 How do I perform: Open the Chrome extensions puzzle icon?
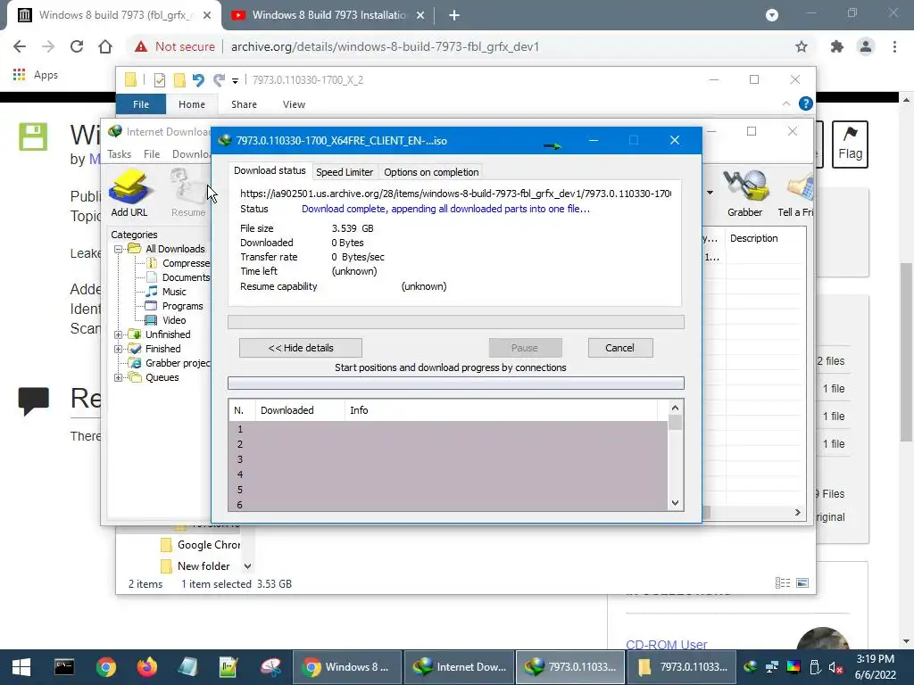pyautogui.click(x=837, y=46)
